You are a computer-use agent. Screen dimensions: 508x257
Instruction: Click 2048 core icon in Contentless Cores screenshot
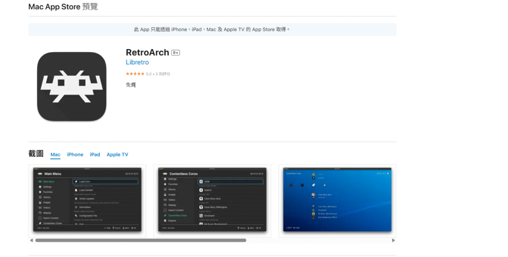tap(201, 182)
